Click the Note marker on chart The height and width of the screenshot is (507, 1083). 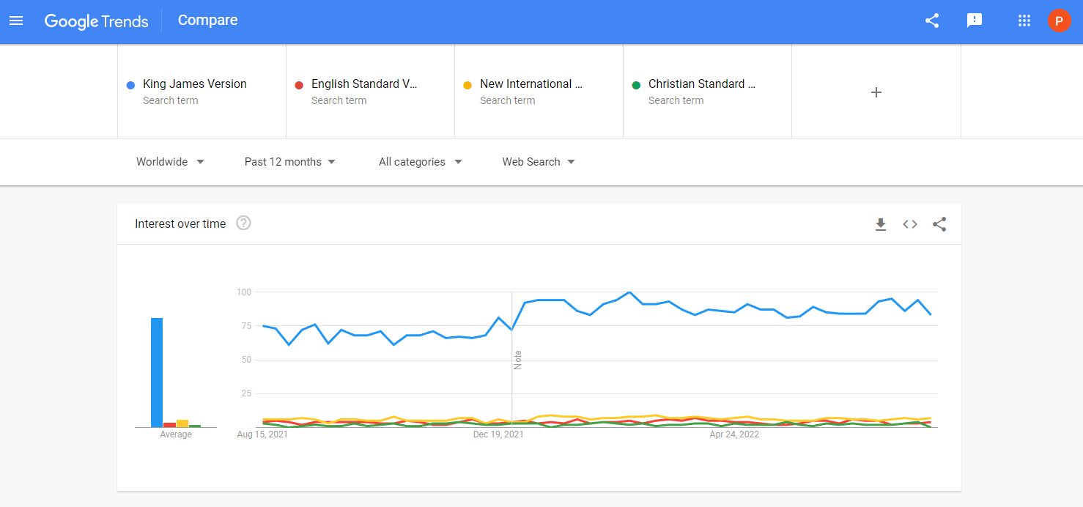pos(517,360)
